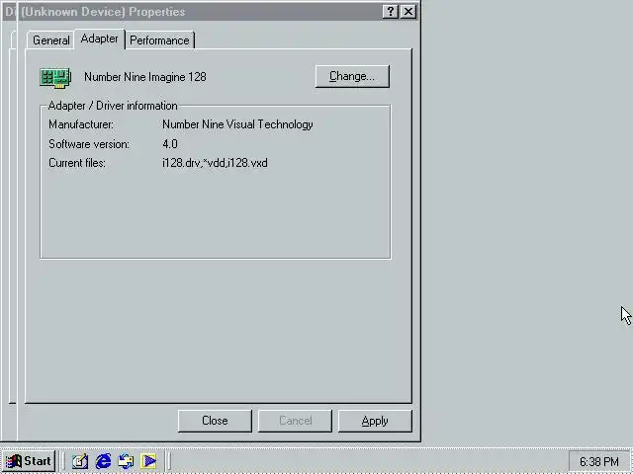Switch to the Performance tab

(x=159, y=40)
